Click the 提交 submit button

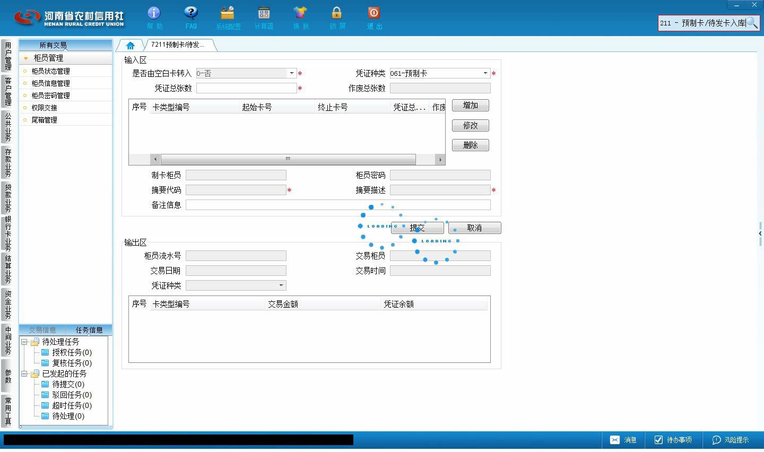[x=418, y=228]
